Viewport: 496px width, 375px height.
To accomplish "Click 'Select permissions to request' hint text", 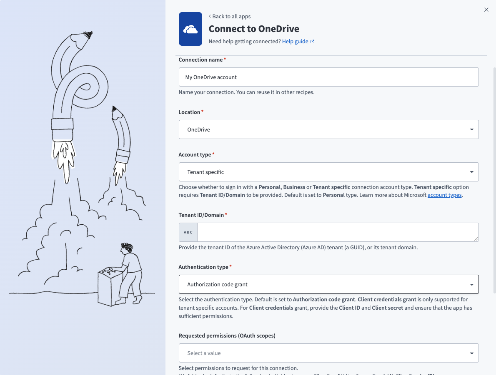I will coord(238,368).
